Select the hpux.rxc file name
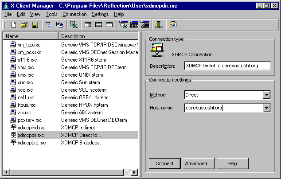 27,105
